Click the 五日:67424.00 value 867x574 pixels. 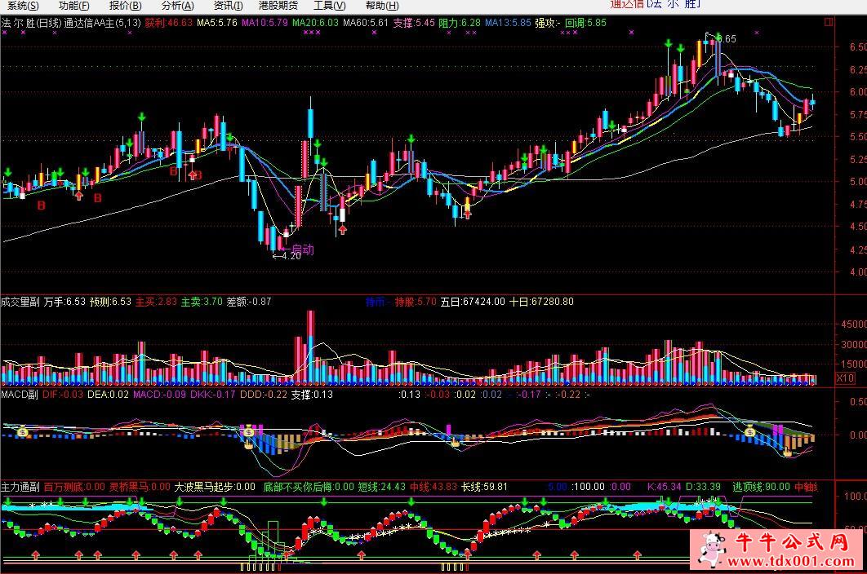[x=473, y=302]
